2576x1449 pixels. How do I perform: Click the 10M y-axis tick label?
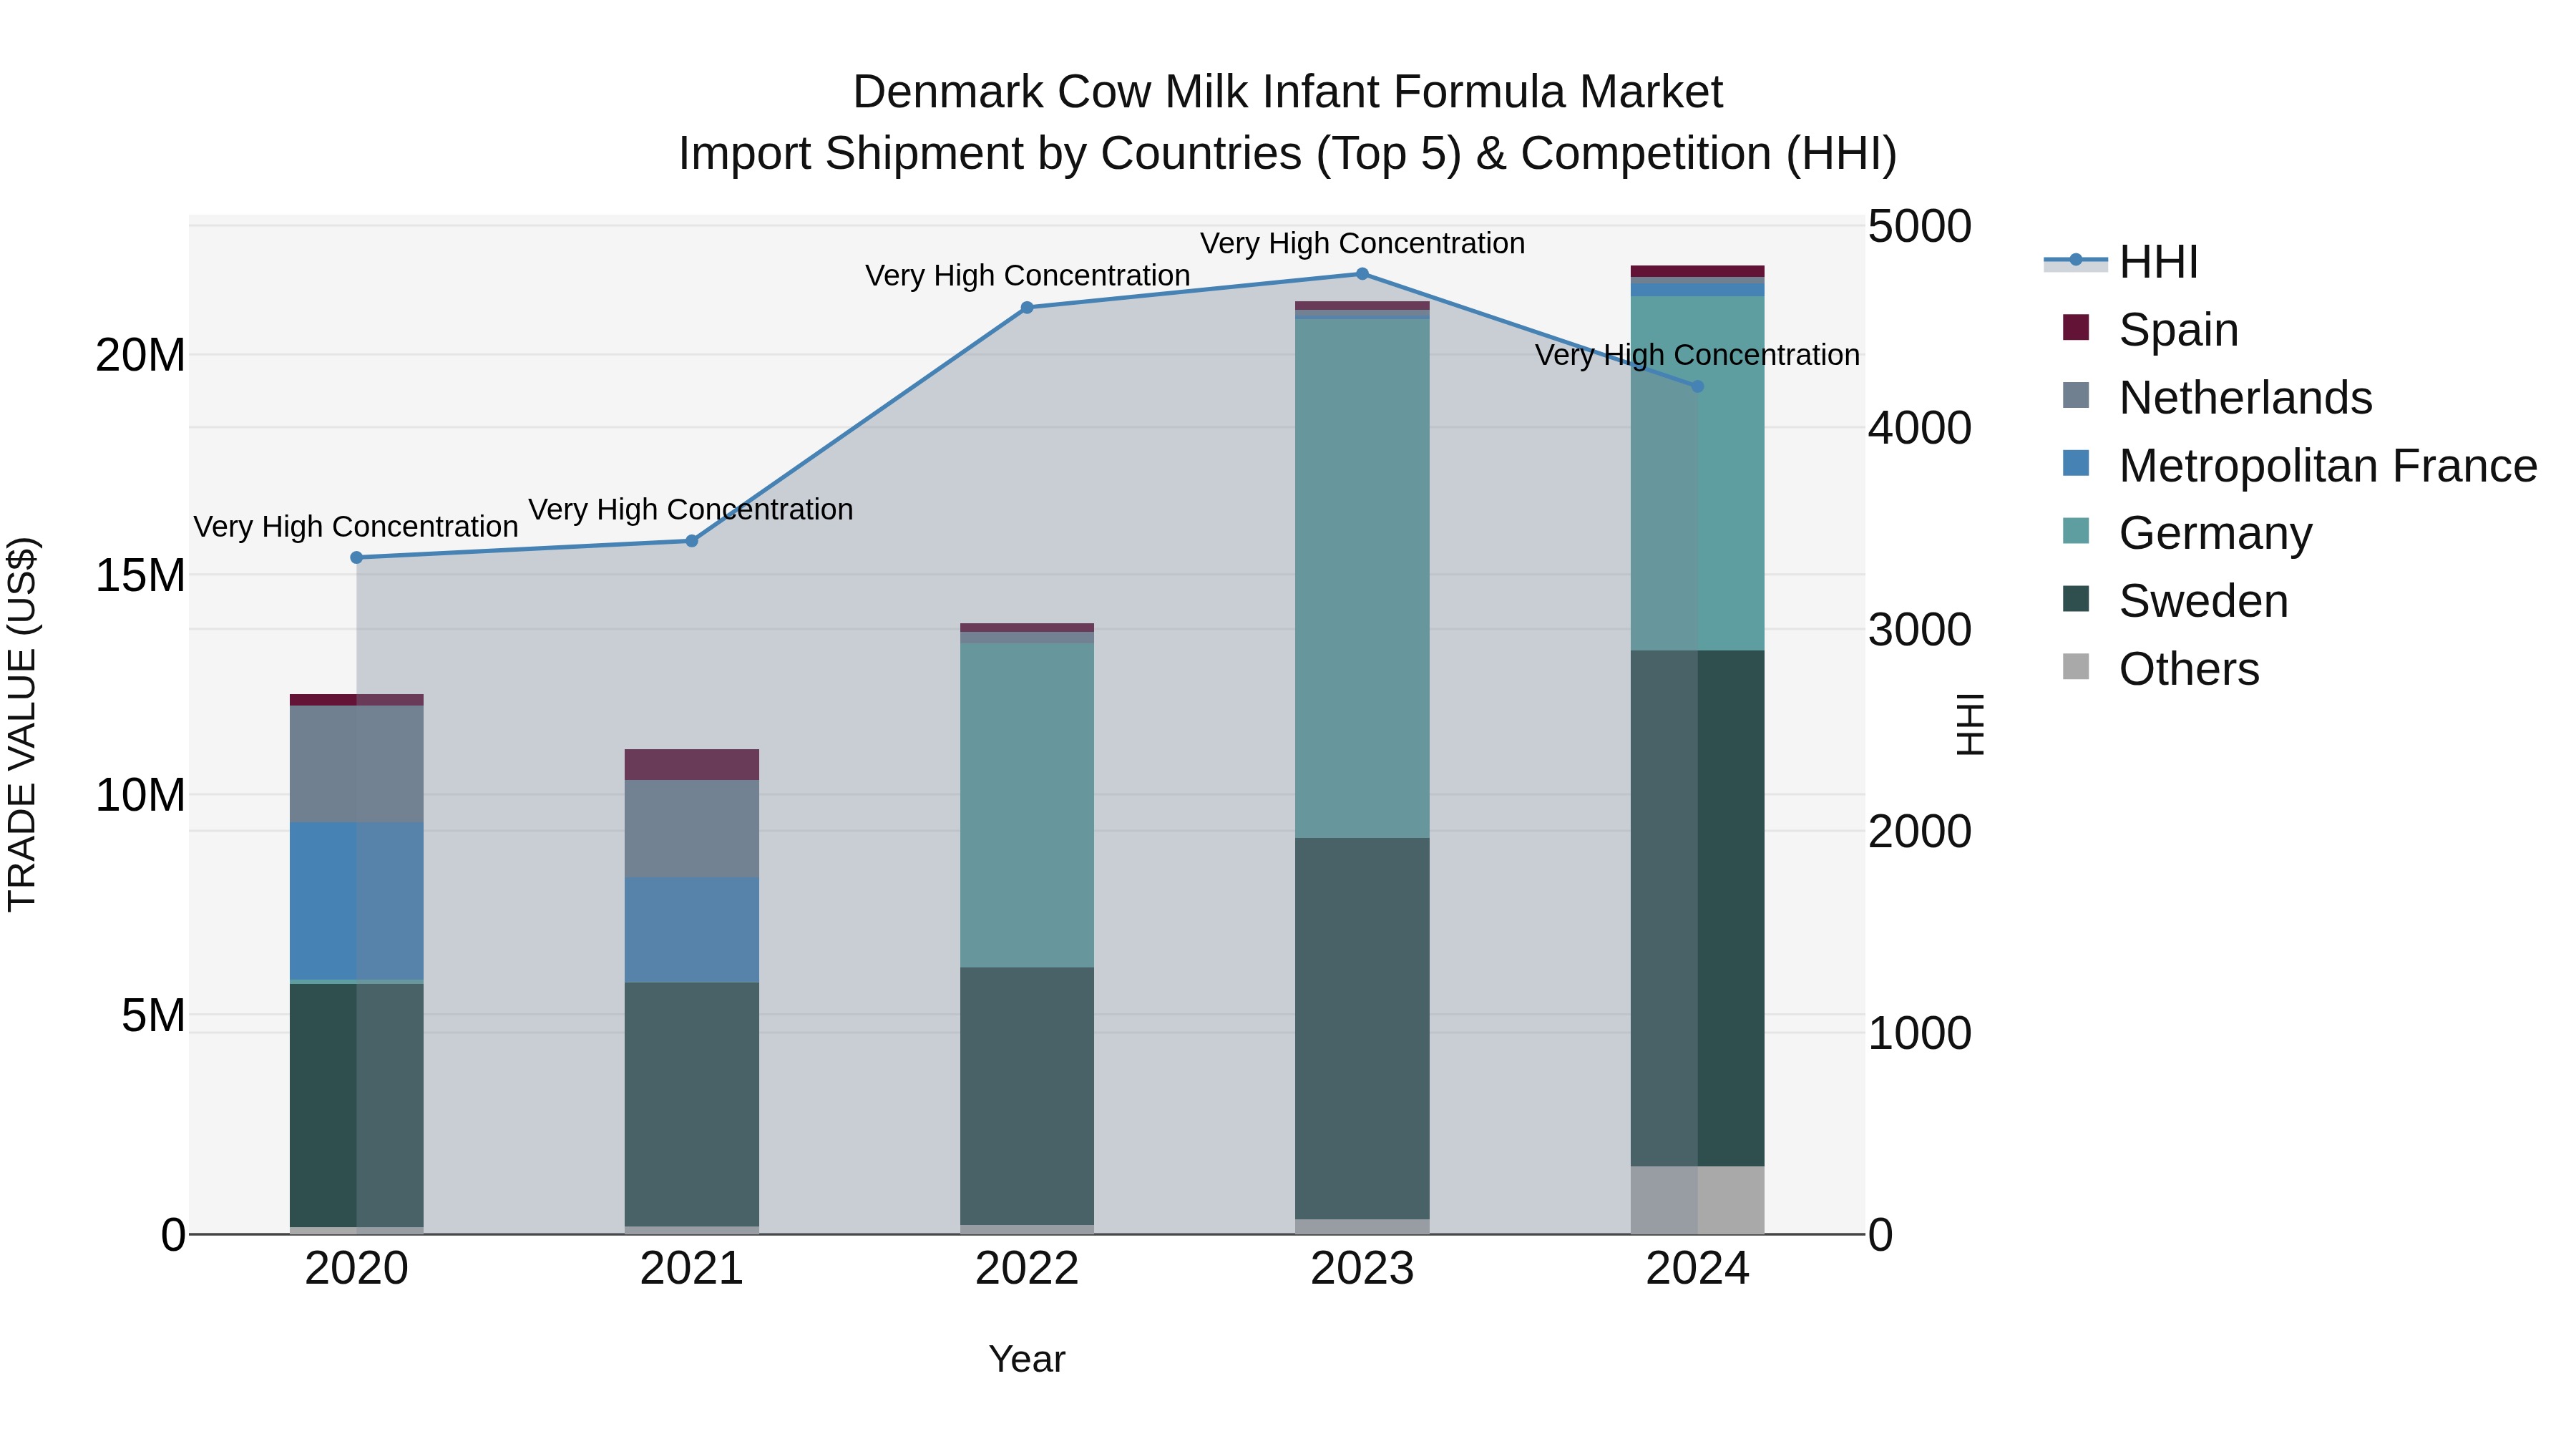(140, 795)
